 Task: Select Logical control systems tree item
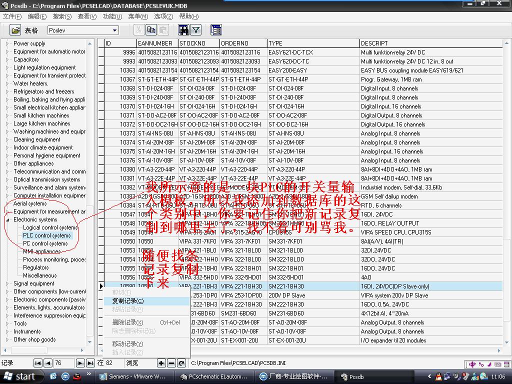pyautogui.click(x=50, y=227)
